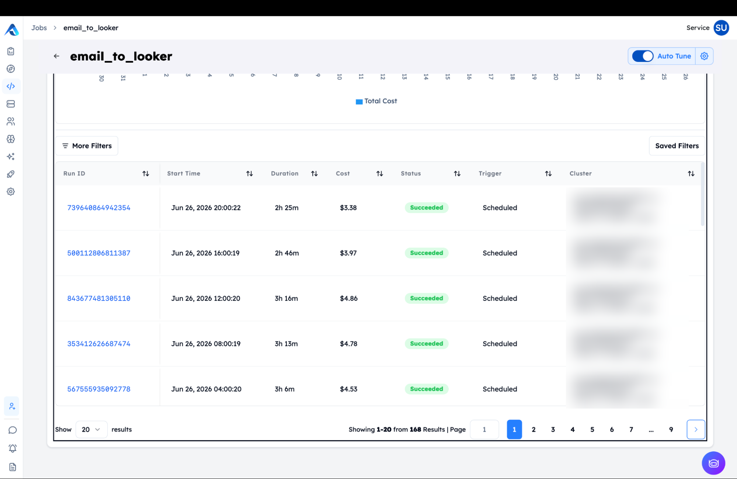This screenshot has height=479, width=737.
Task: Click the SU user avatar
Action: 721,28
